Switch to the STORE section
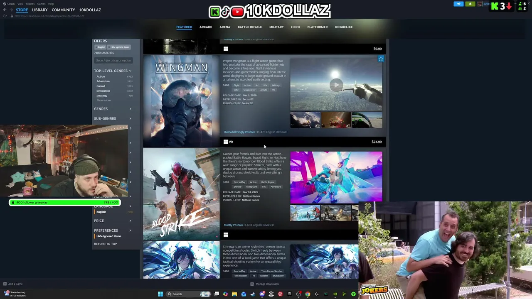This screenshot has width=532, height=299. click(x=22, y=10)
